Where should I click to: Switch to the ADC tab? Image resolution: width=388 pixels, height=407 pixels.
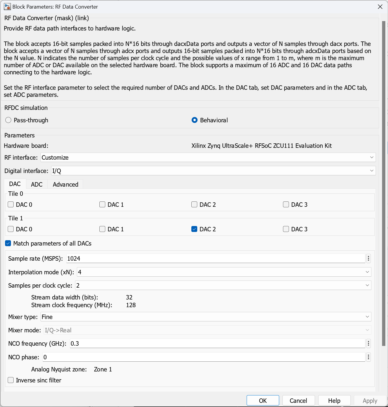36,184
